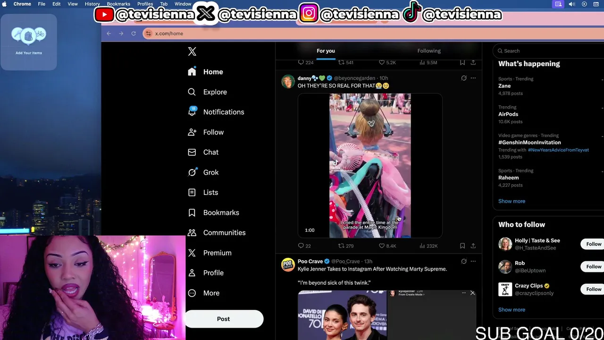This screenshot has width=604, height=340.
Task: Open Profile page
Action: 206,272
